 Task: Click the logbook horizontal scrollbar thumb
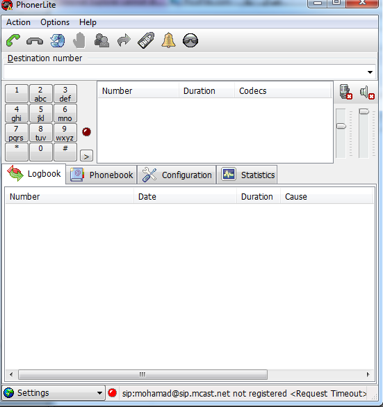coord(142,374)
